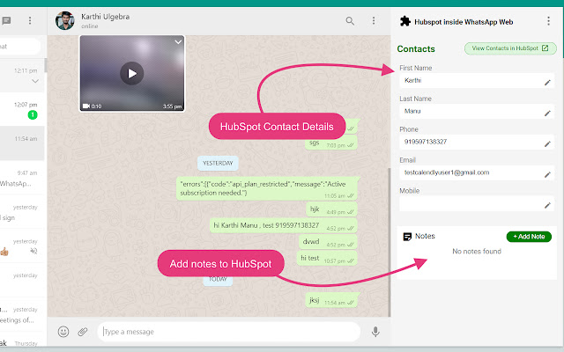
Task: Open chat header three-dot menu
Action: pyautogui.click(x=374, y=20)
